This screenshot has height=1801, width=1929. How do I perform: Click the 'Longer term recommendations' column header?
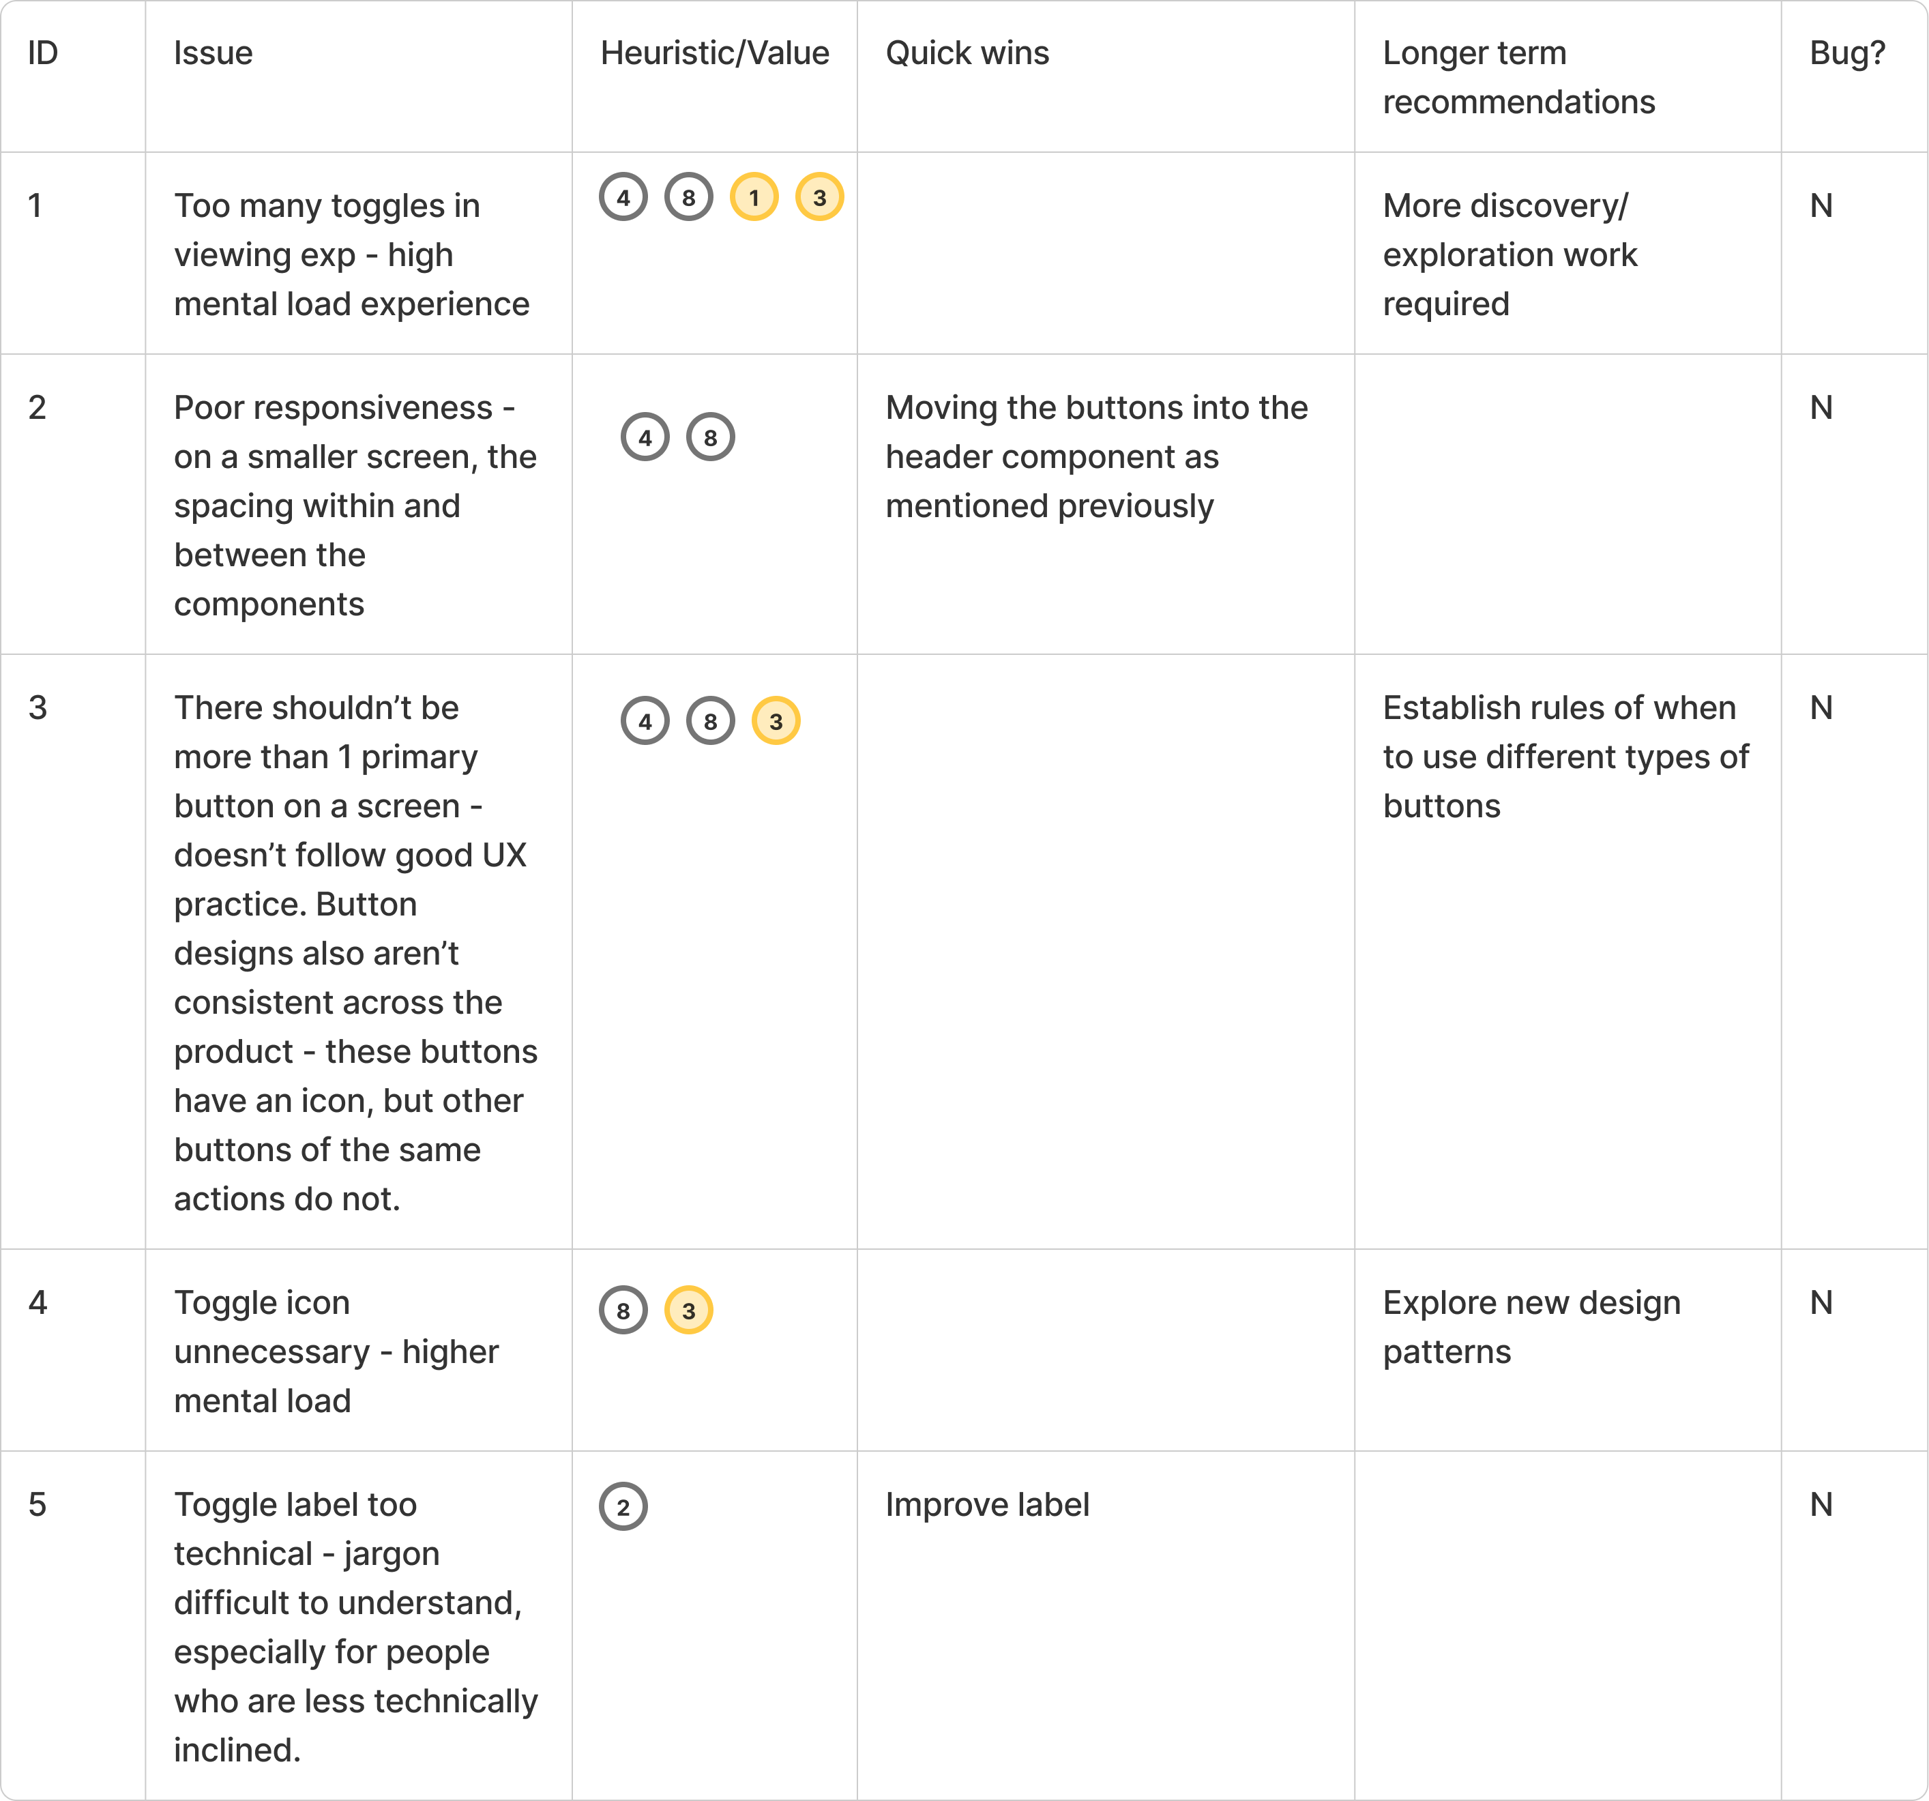click(1518, 78)
